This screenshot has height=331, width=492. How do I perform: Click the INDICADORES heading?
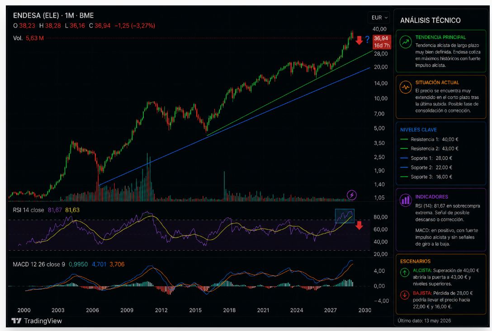[431, 197]
